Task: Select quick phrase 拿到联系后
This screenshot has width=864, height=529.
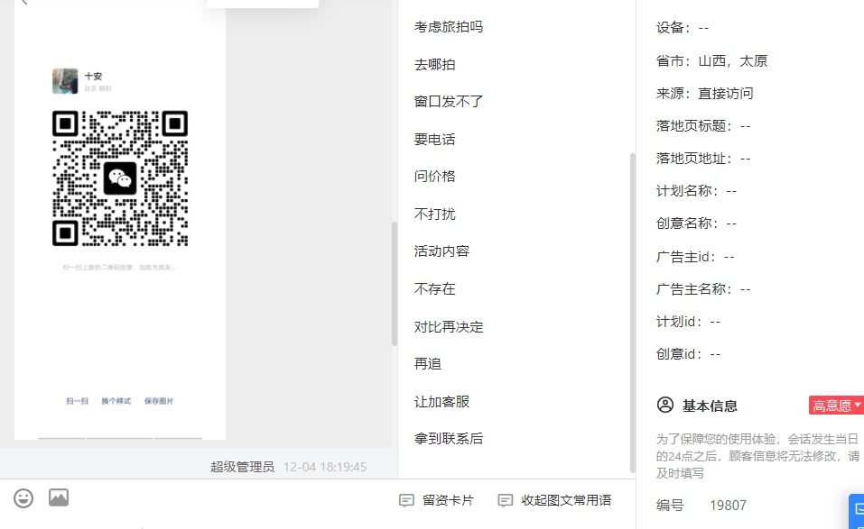Action: [449, 439]
